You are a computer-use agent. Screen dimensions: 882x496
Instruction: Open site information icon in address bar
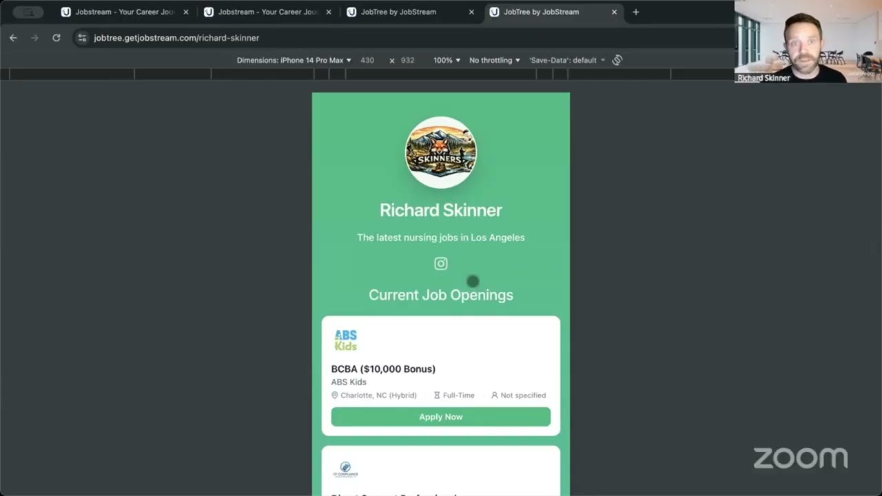point(82,38)
